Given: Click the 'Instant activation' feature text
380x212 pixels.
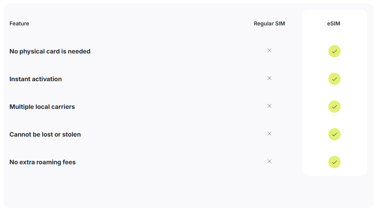Looking at the screenshot, I should click(35, 79).
